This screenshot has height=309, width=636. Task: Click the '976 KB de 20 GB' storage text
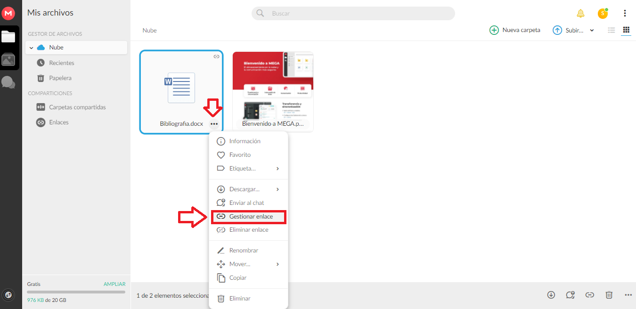point(47,300)
